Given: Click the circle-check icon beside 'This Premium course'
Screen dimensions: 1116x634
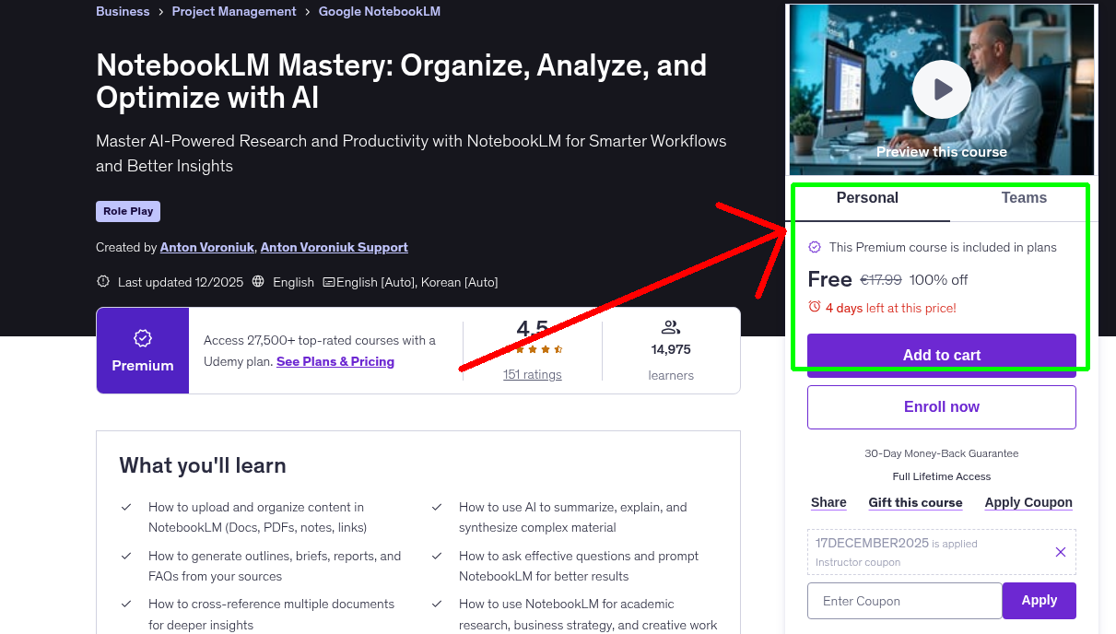Looking at the screenshot, I should pyautogui.click(x=815, y=247).
